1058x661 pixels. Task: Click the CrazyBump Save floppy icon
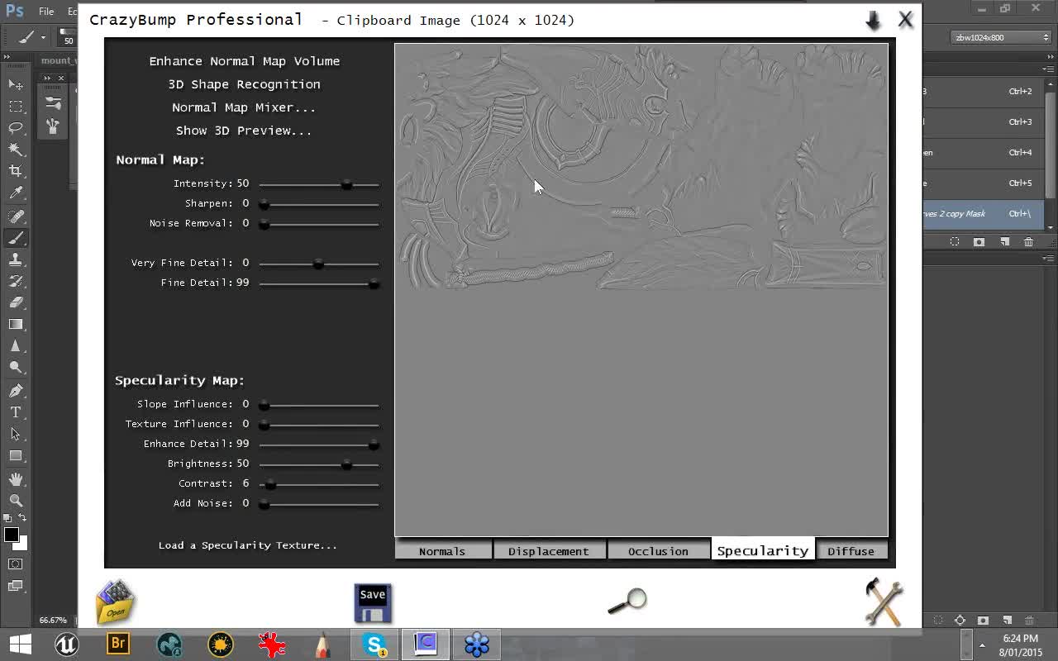(372, 603)
